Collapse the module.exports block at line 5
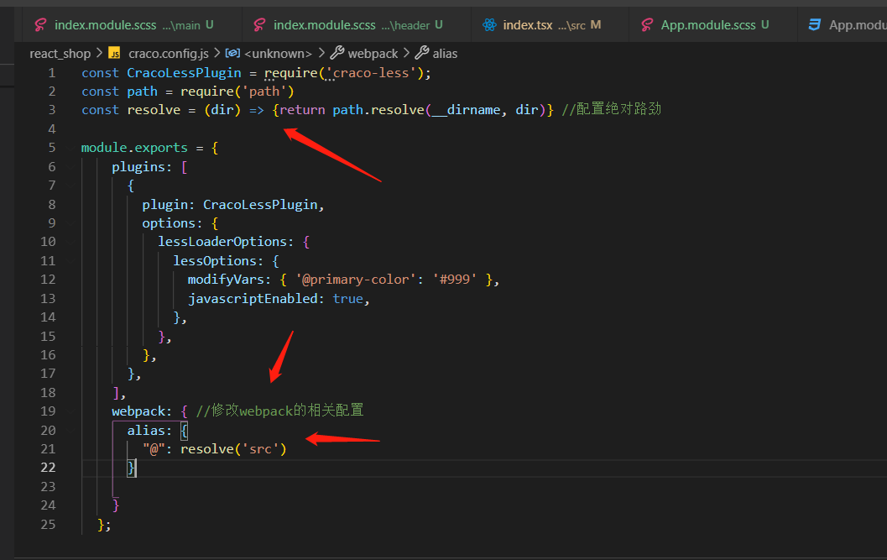 tap(70, 148)
